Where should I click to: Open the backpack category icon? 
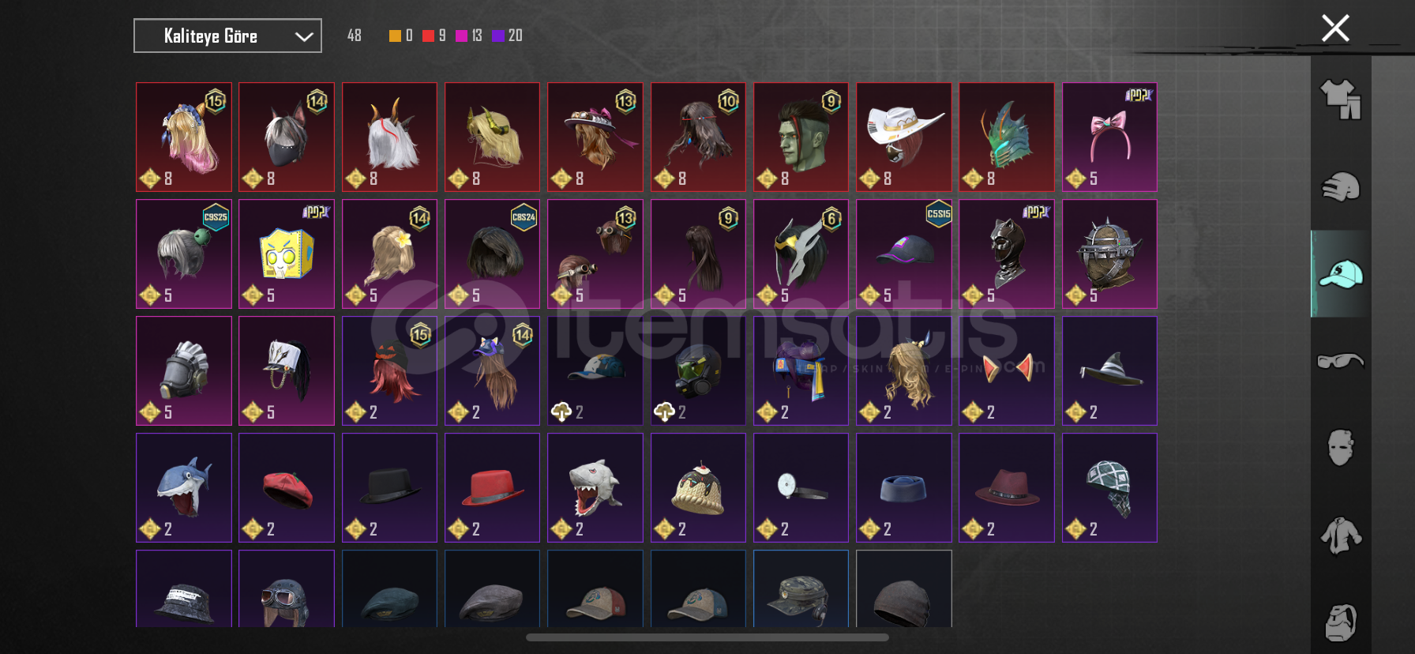click(1341, 622)
